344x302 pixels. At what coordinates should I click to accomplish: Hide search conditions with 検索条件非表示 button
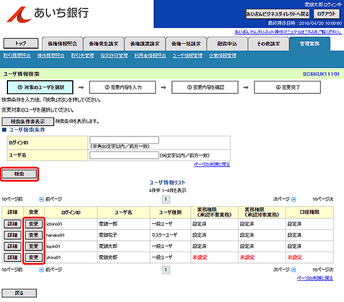click(x=28, y=121)
